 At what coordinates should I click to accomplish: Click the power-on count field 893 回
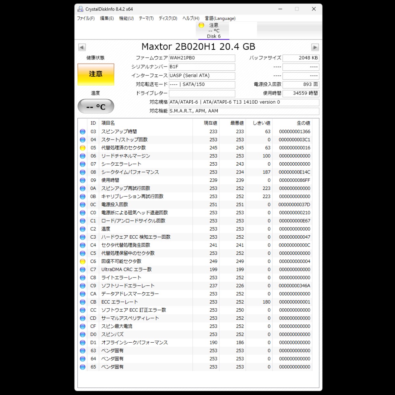(301, 85)
